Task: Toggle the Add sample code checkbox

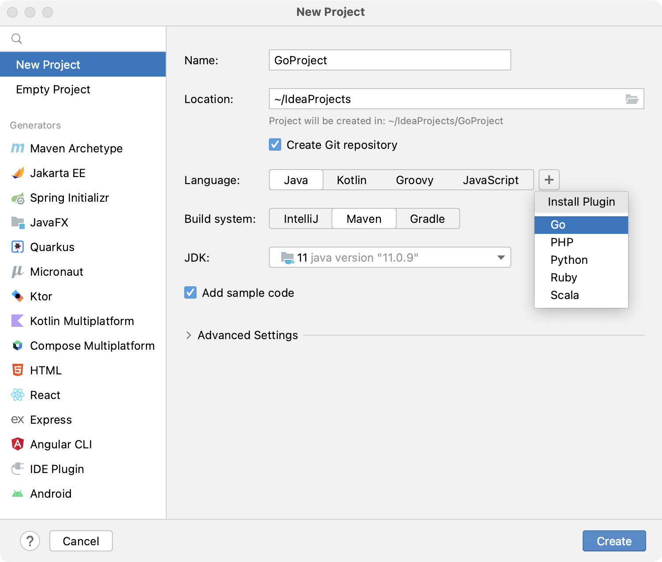Action: point(190,293)
